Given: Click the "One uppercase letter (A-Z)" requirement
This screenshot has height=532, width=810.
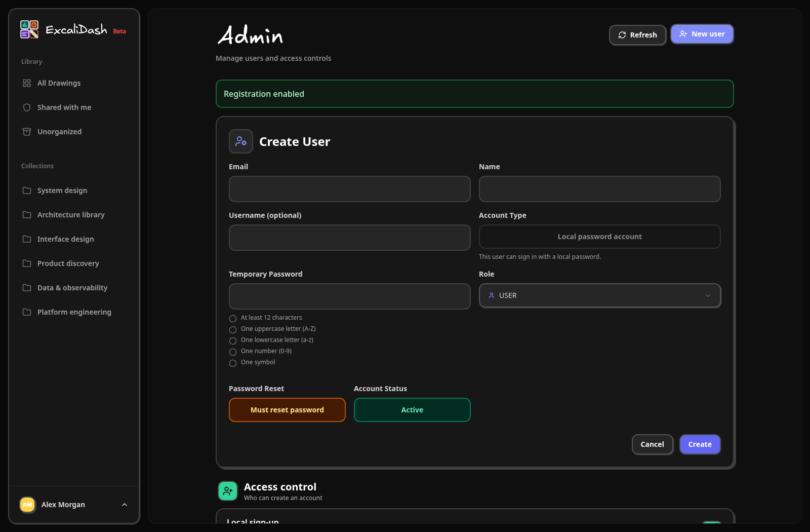Looking at the screenshot, I should pos(278,329).
